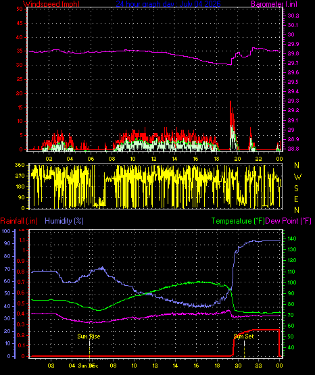Click the '29.7' barometer axis value

[x=293, y=63]
